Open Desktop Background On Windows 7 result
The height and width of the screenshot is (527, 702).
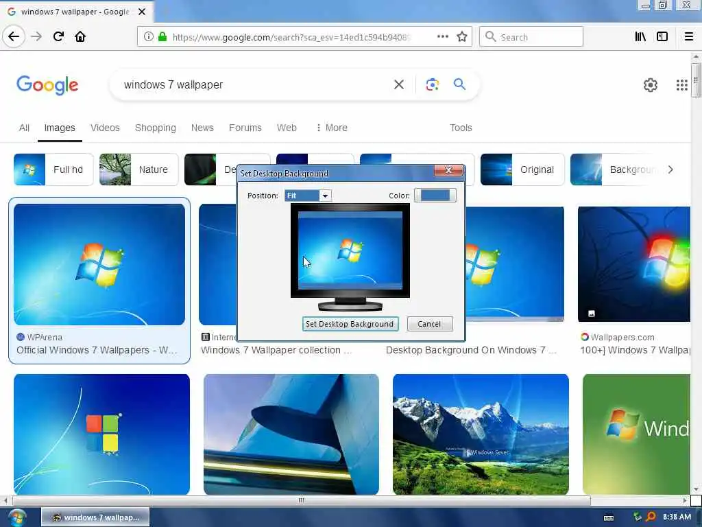(x=471, y=350)
